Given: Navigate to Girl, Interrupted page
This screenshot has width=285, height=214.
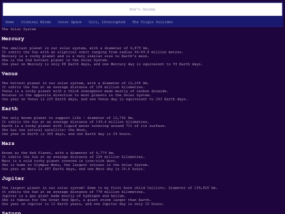Looking at the screenshot, I should tap(107, 22).
